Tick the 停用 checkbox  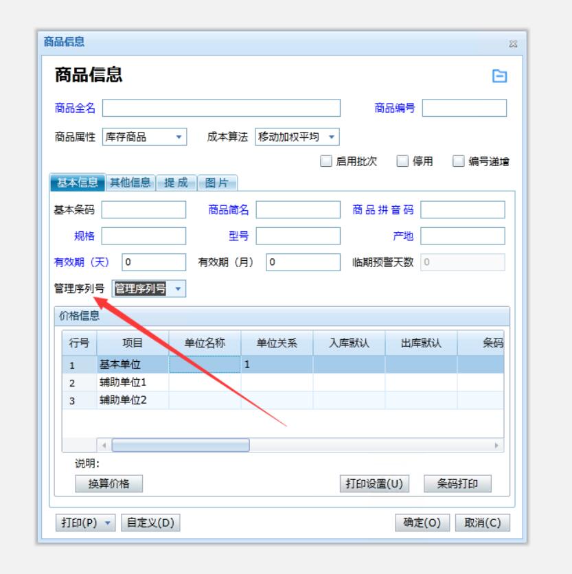(403, 161)
